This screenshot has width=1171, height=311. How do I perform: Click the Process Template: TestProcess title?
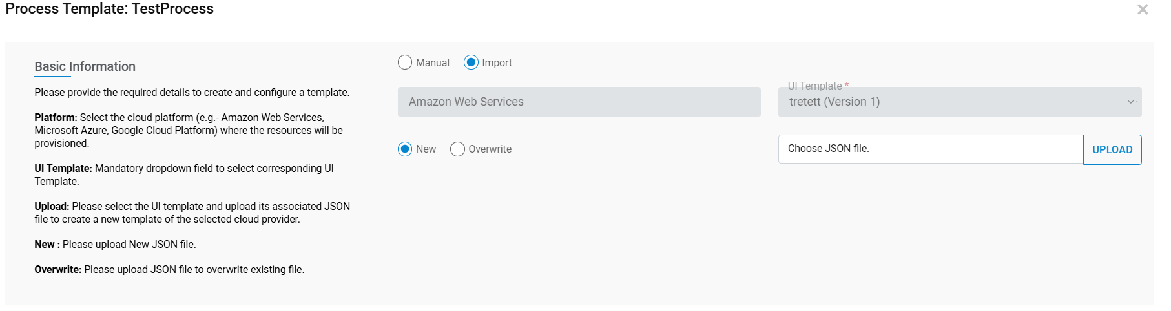110,9
